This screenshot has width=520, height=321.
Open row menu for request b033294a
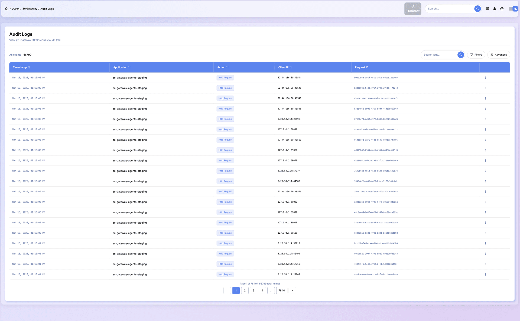[485, 78]
